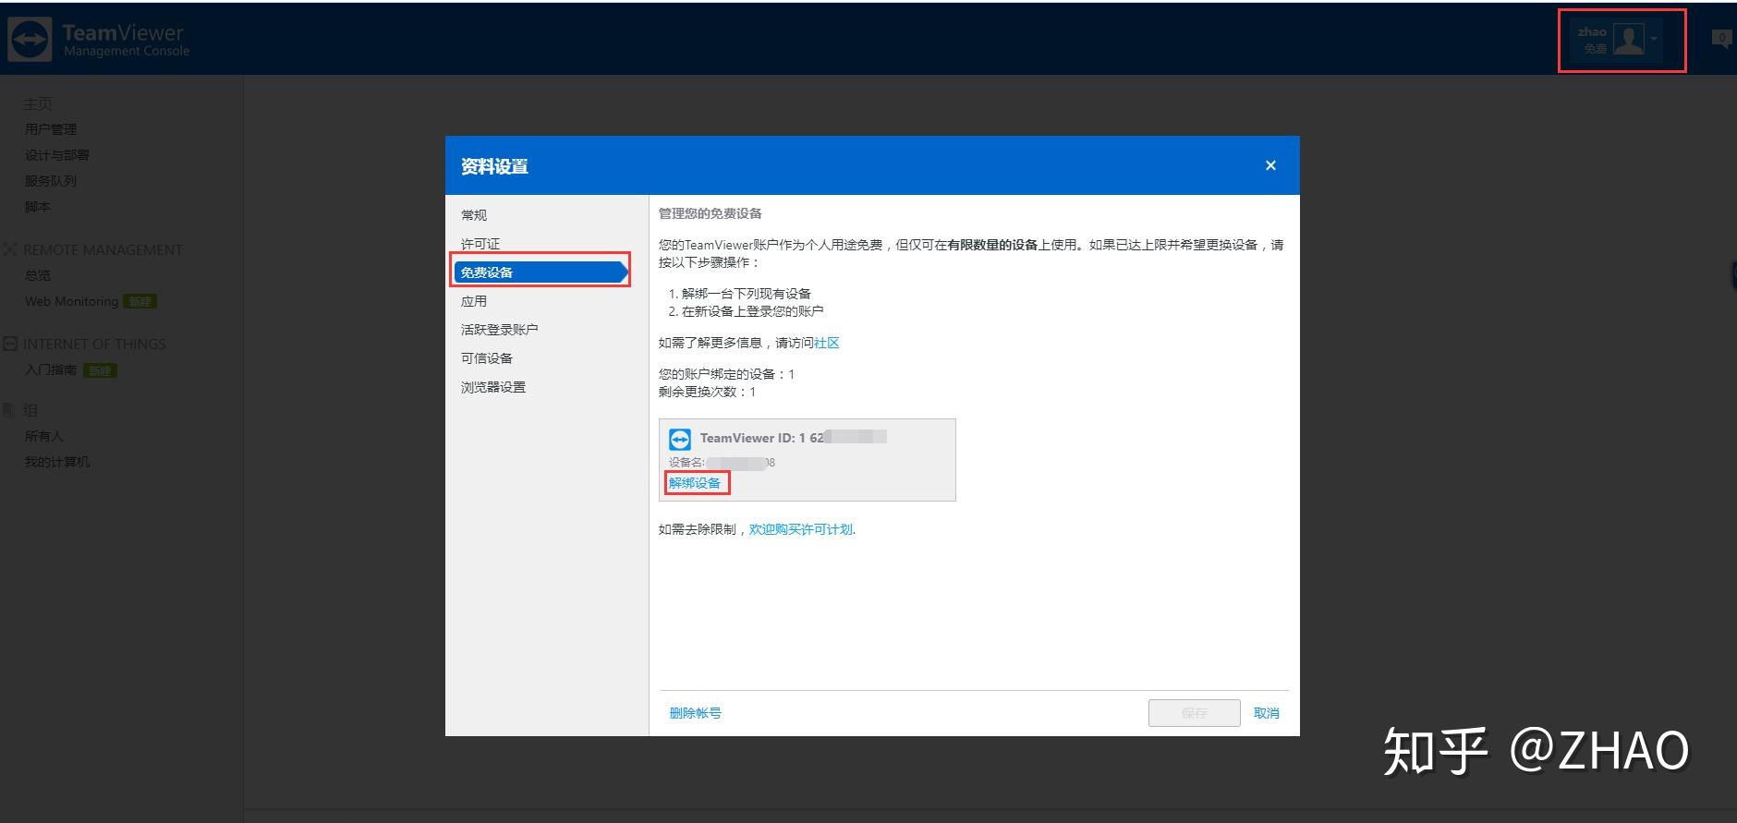
Task: Select the 免费设备 settings tab
Action: 541,272
